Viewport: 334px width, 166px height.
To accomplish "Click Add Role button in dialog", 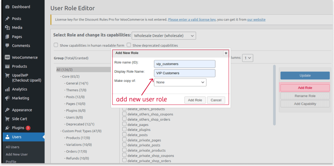I will (195, 100).
